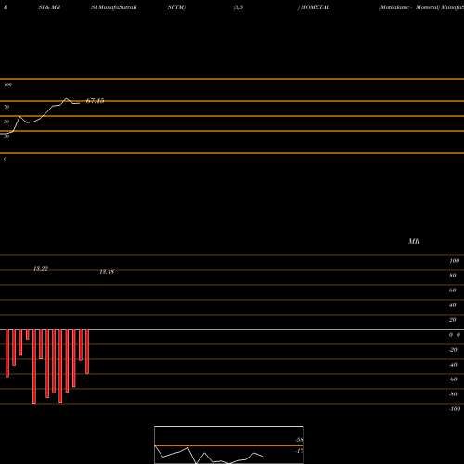Click the RSI line peak near 70

(66, 98)
